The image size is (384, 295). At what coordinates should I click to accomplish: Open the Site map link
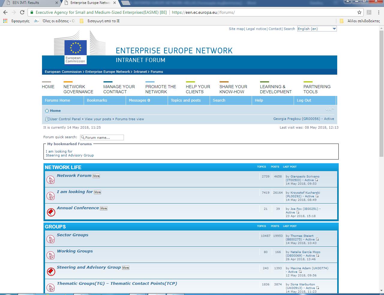[236, 29]
